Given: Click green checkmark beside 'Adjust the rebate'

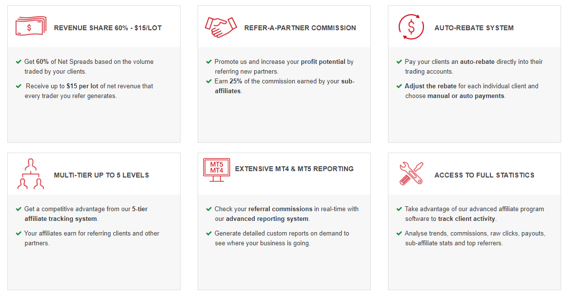Looking at the screenshot, I should click(399, 86).
